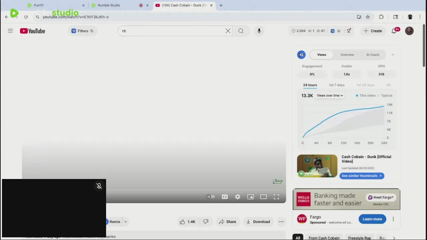Switch to the Overview tab
427x240 pixels.
click(x=347, y=55)
